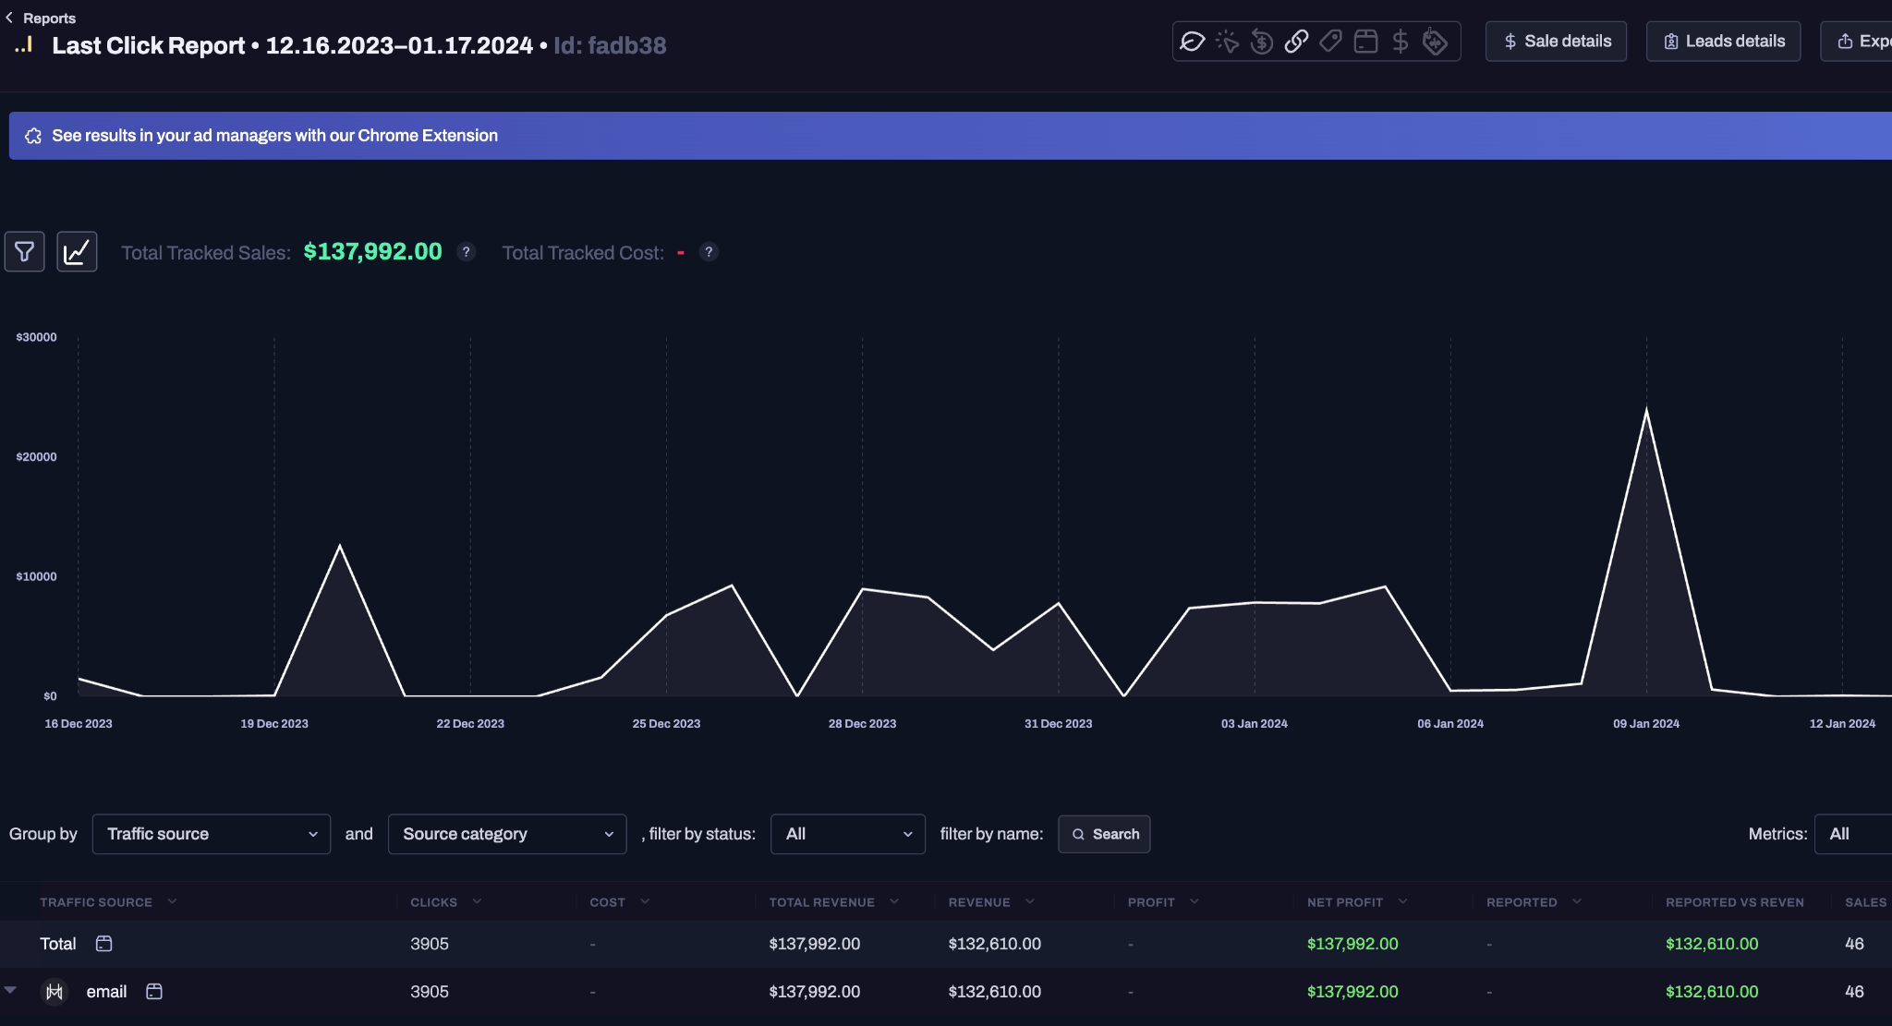
Task: Open the funnel filter button
Action: (25, 251)
